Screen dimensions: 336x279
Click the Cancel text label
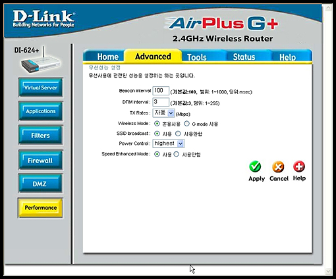[279, 178]
